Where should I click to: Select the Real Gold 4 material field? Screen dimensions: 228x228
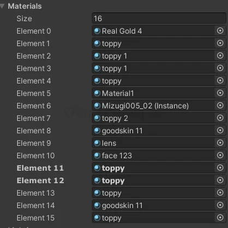click(153, 31)
